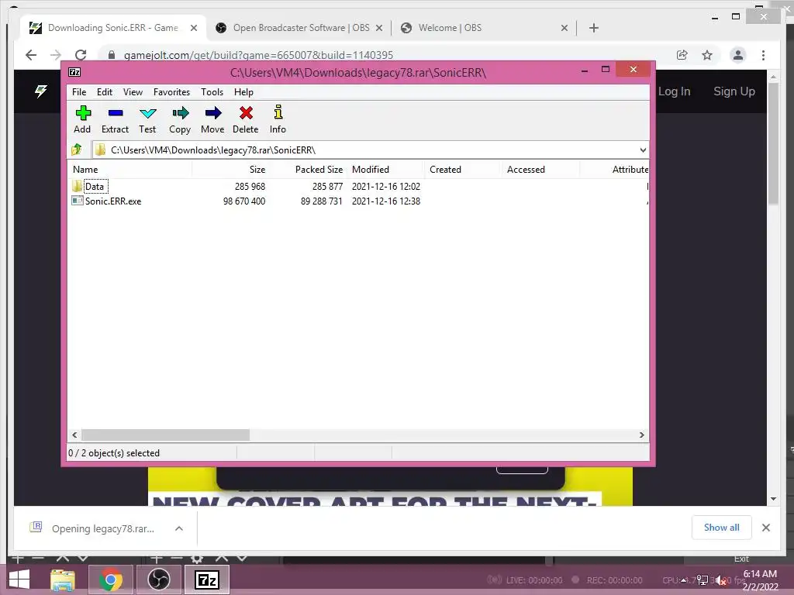This screenshot has width=794, height=595.
Task: Open the Edit menu
Action: tap(105, 92)
